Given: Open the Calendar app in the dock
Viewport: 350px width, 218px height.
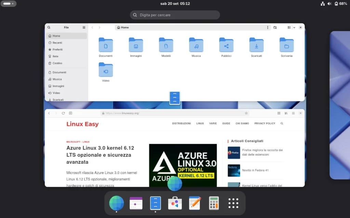Looking at the screenshot, I should [136, 203].
